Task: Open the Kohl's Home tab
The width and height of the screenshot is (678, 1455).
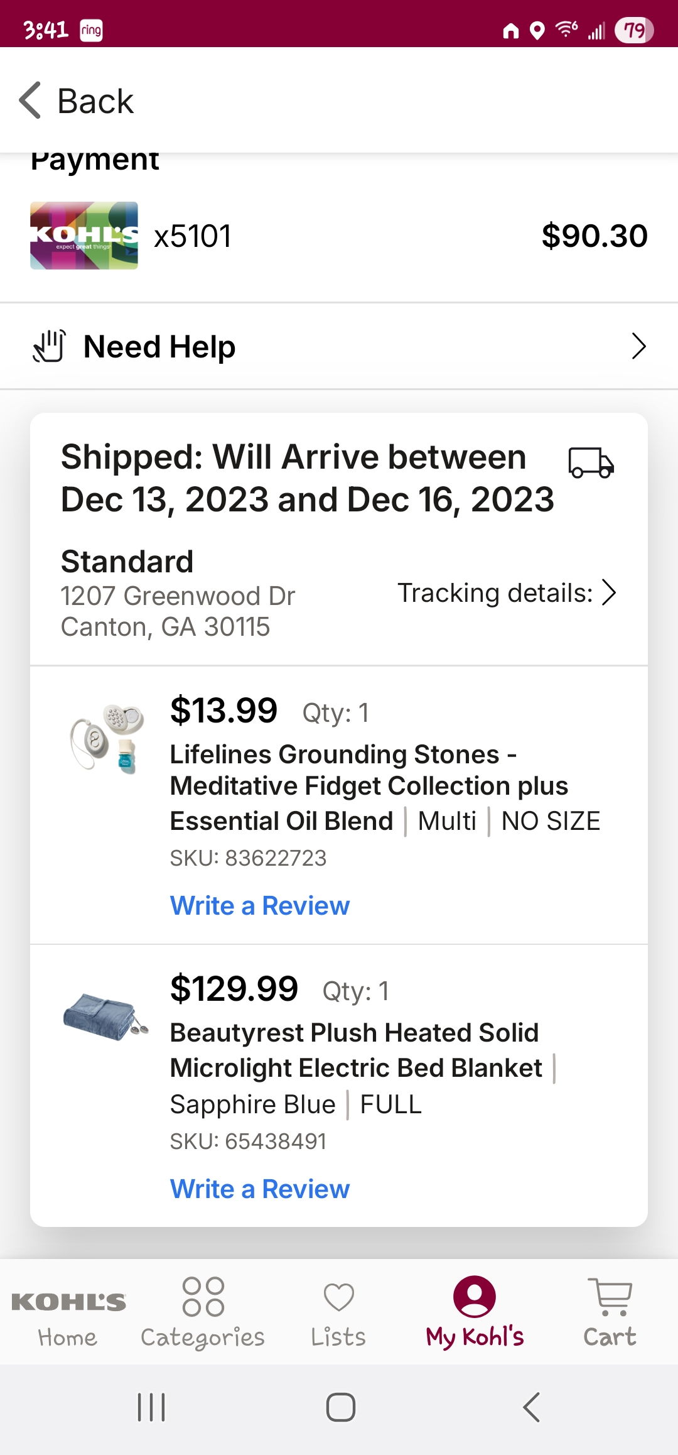Action: [68, 1313]
